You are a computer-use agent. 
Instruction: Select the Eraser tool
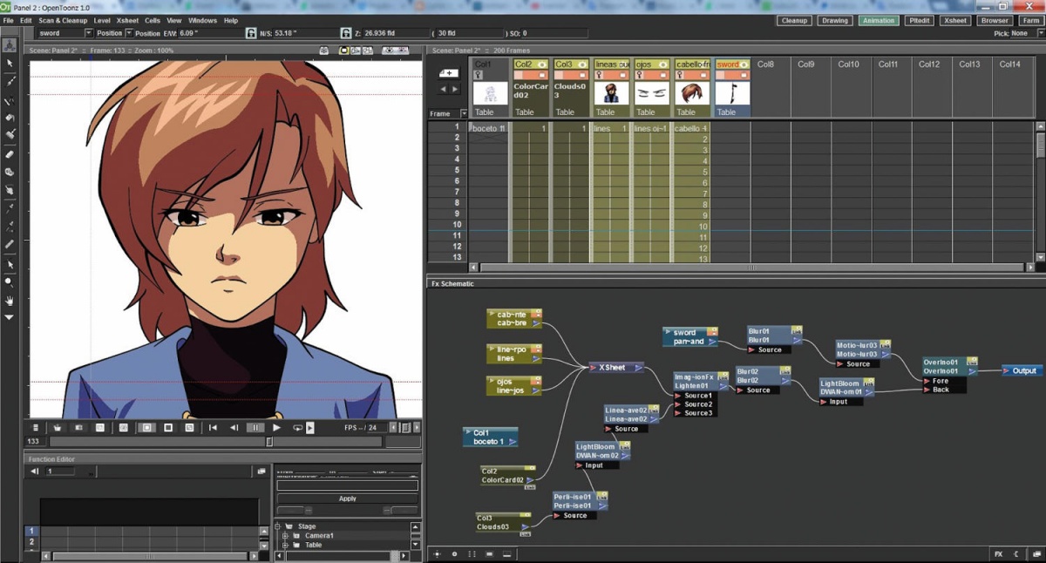click(10, 154)
